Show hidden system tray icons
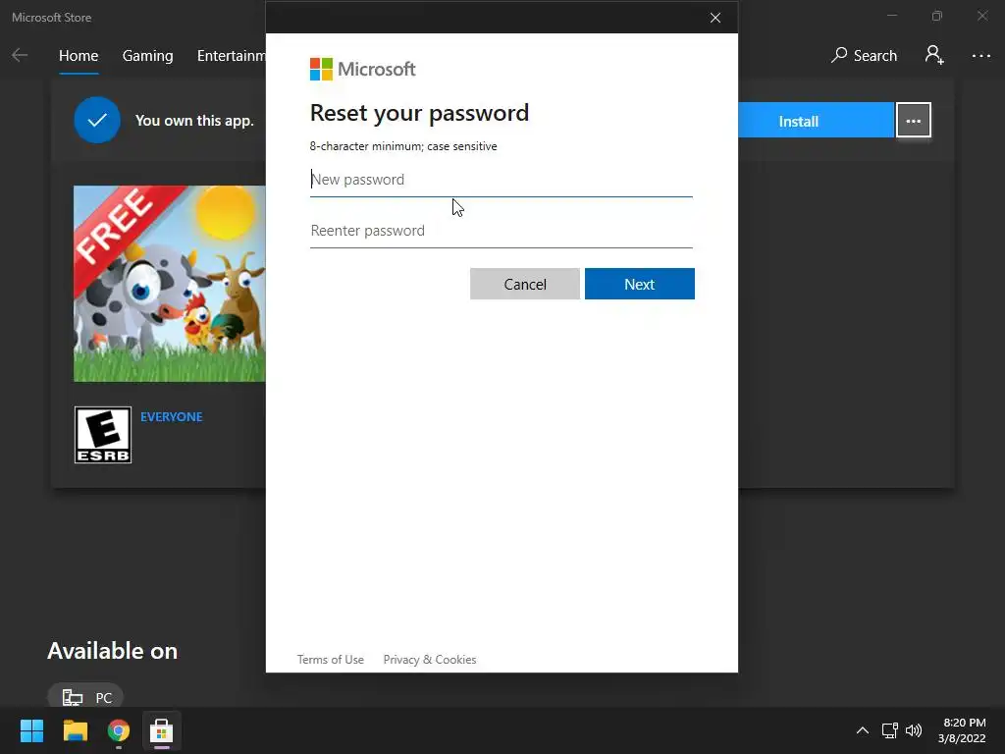The height and width of the screenshot is (754, 1005). [x=863, y=730]
